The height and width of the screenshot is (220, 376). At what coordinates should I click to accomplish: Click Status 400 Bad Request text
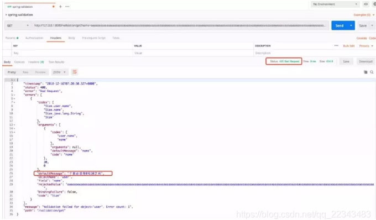point(285,61)
